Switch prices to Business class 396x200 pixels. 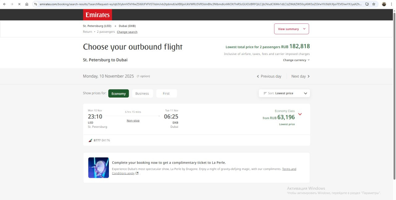tap(142, 94)
